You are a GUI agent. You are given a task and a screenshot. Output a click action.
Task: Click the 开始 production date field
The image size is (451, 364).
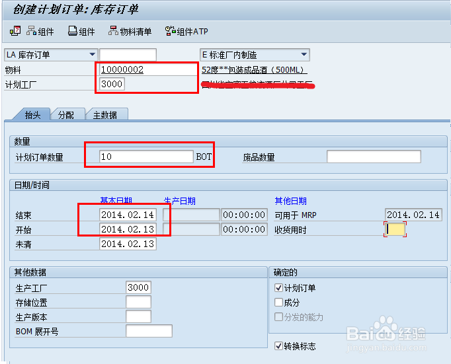(x=191, y=229)
